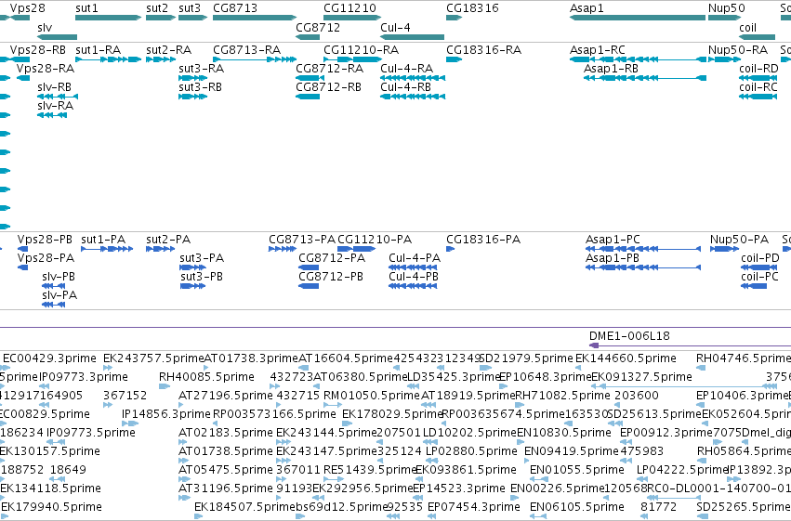Click the Asap1-RB transcript label

coord(611,69)
